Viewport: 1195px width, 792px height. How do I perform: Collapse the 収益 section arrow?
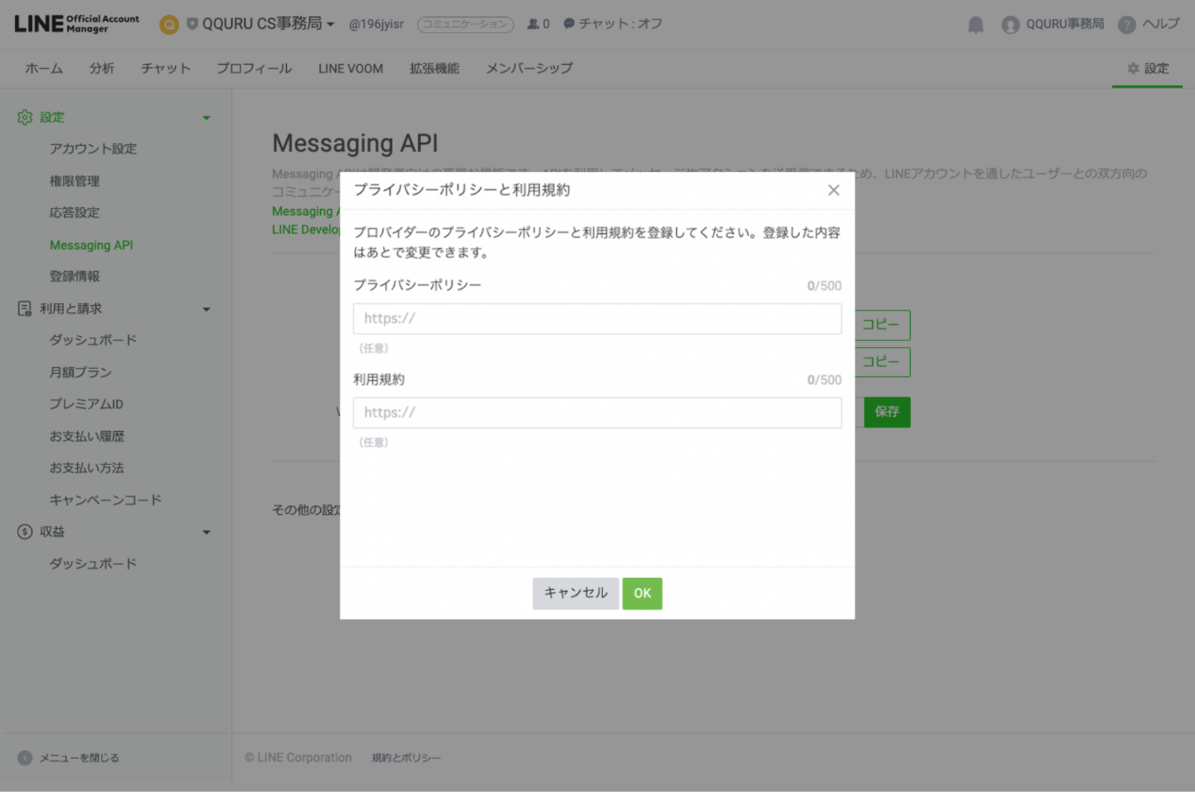[x=206, y=532]
